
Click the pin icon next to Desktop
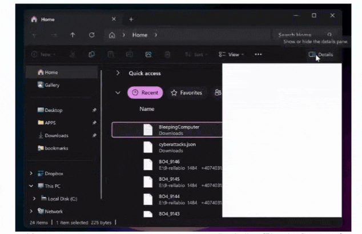94,110
